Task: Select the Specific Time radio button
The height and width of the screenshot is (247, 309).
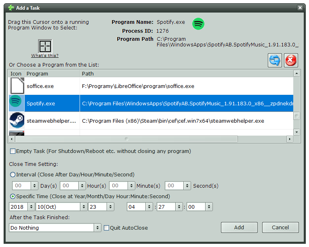Action: pyautogui.click(x=13, y=197)
